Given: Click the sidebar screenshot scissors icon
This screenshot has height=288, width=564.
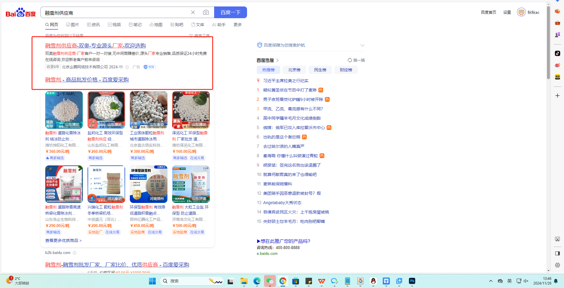Looking at the screenshot, I should [557, 239].
